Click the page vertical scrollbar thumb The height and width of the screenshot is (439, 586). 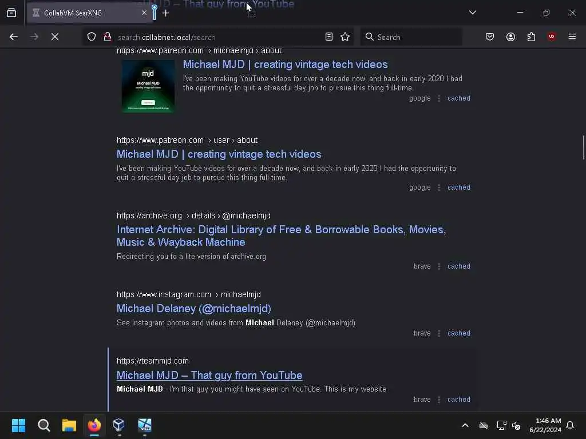[583, 147]
